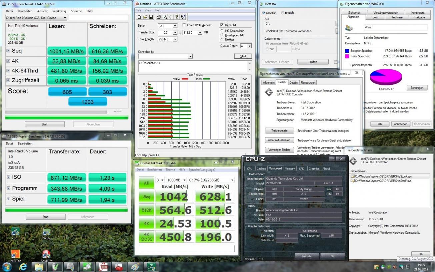Switch to the Details tab in chipset properties
435x272 pixels.
pos(293,82)
